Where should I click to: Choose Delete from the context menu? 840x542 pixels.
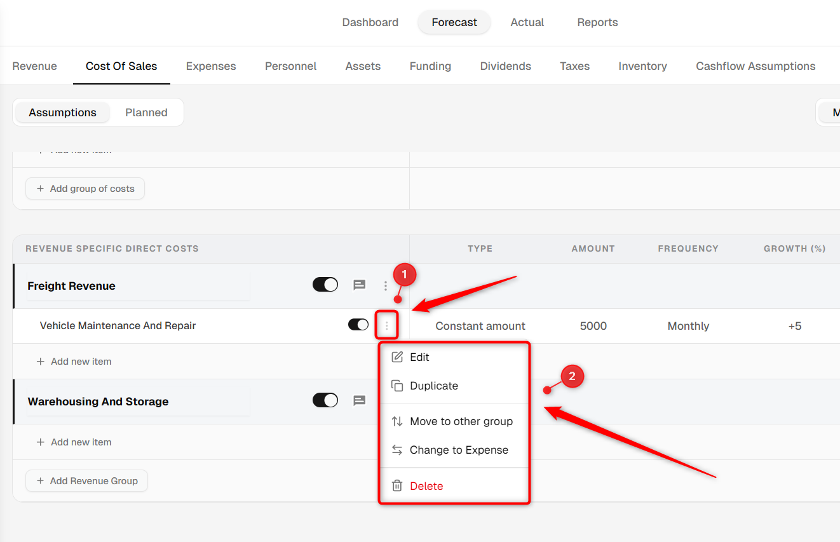click(454, 486)
